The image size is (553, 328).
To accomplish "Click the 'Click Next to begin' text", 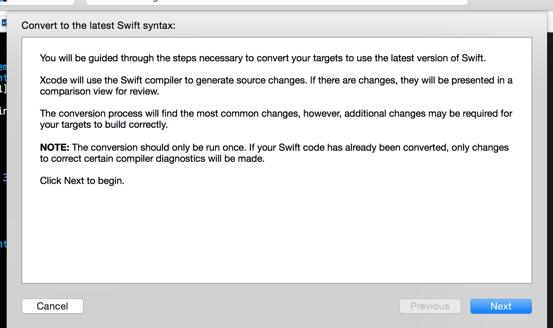I will click(82, 181).
